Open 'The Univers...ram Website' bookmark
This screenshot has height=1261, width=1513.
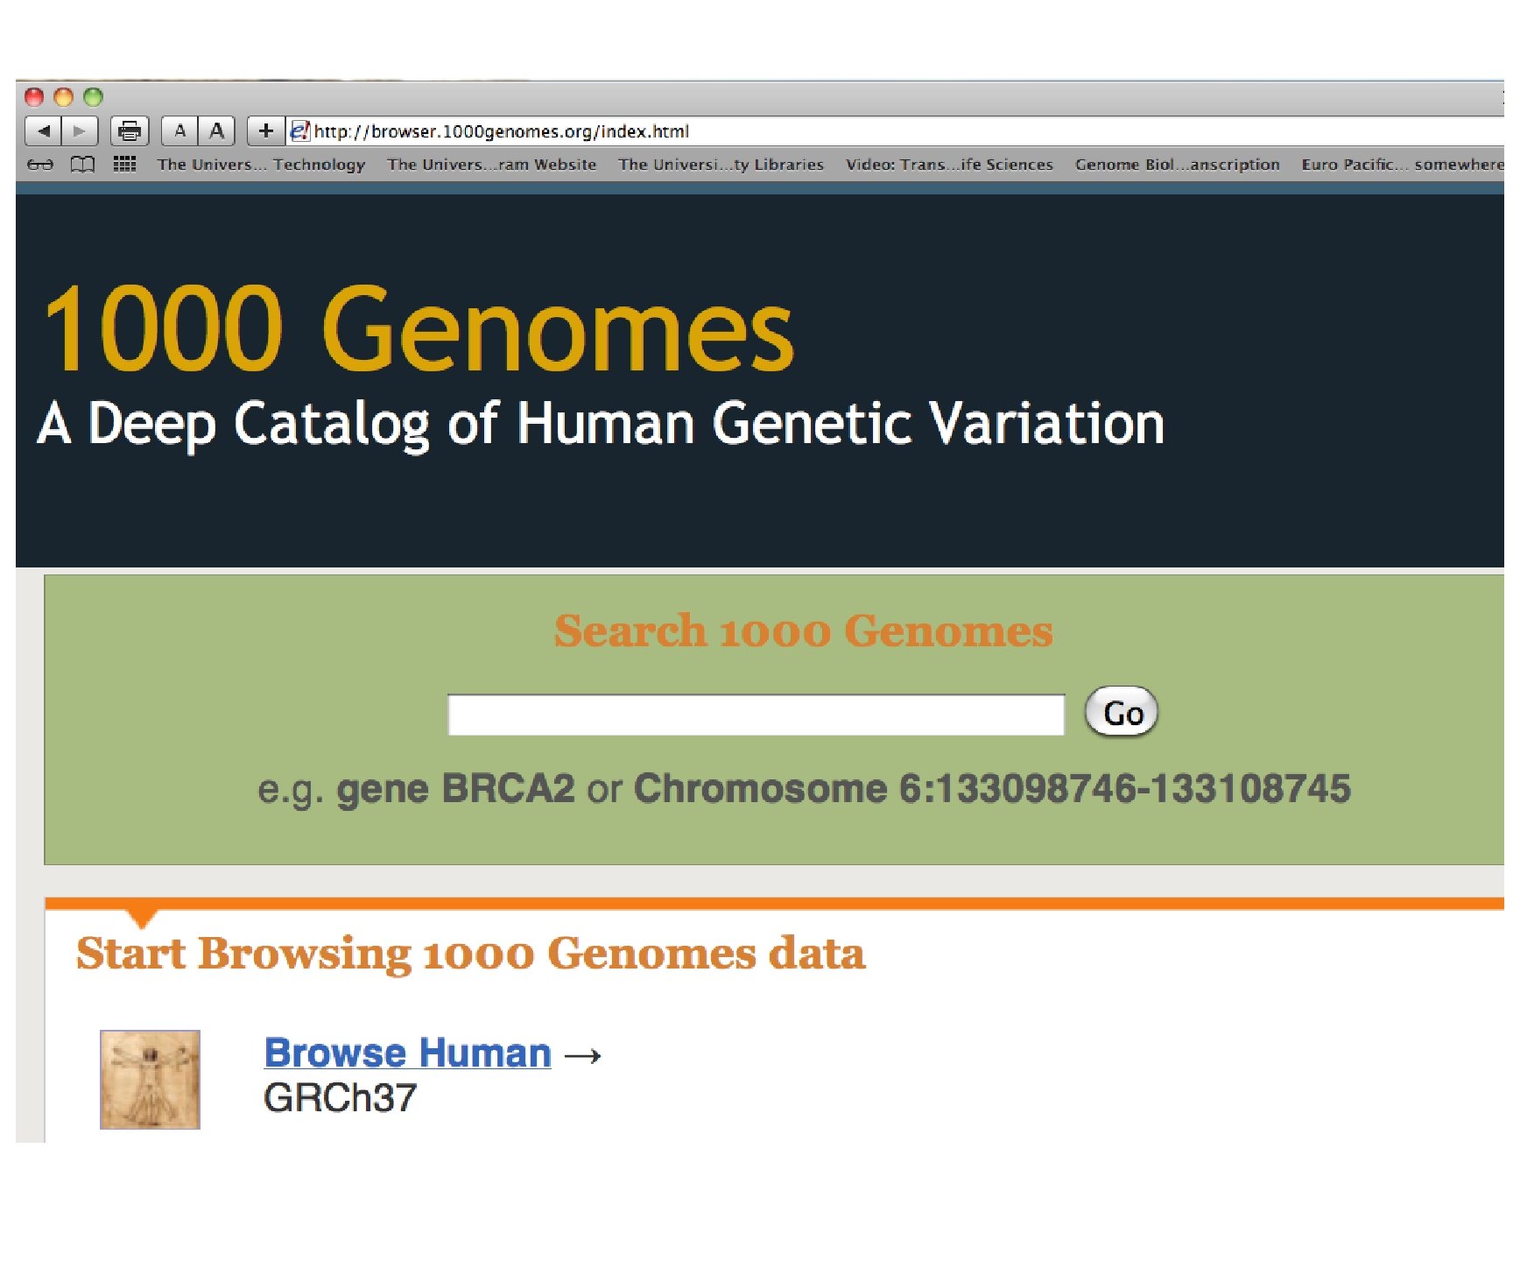[491, 165]
